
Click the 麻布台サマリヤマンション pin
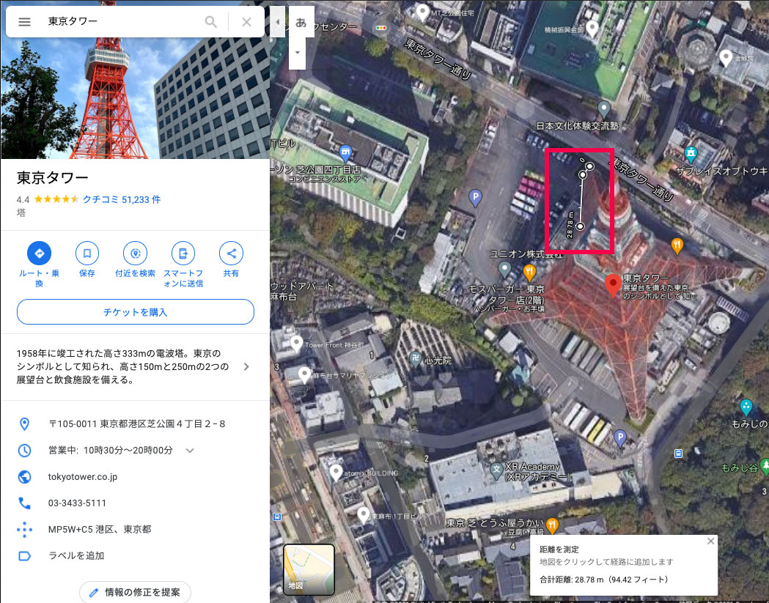(304, 375)
